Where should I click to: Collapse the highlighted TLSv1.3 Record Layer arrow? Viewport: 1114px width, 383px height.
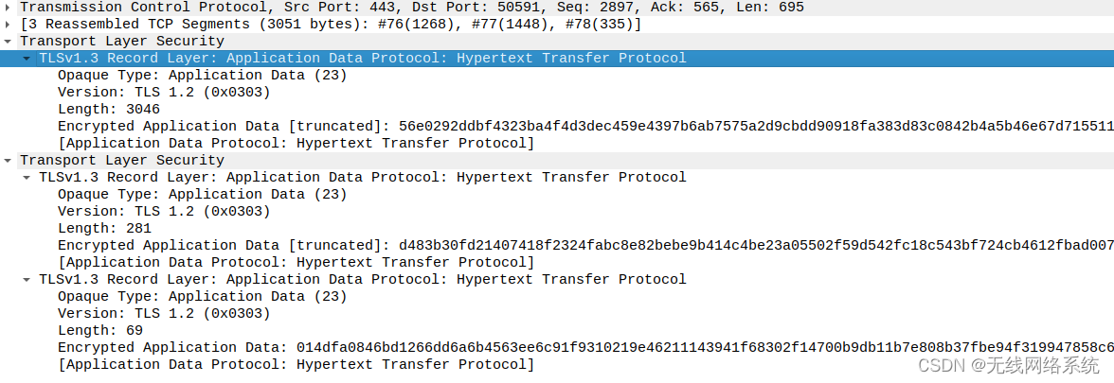(x=27, y=59)
